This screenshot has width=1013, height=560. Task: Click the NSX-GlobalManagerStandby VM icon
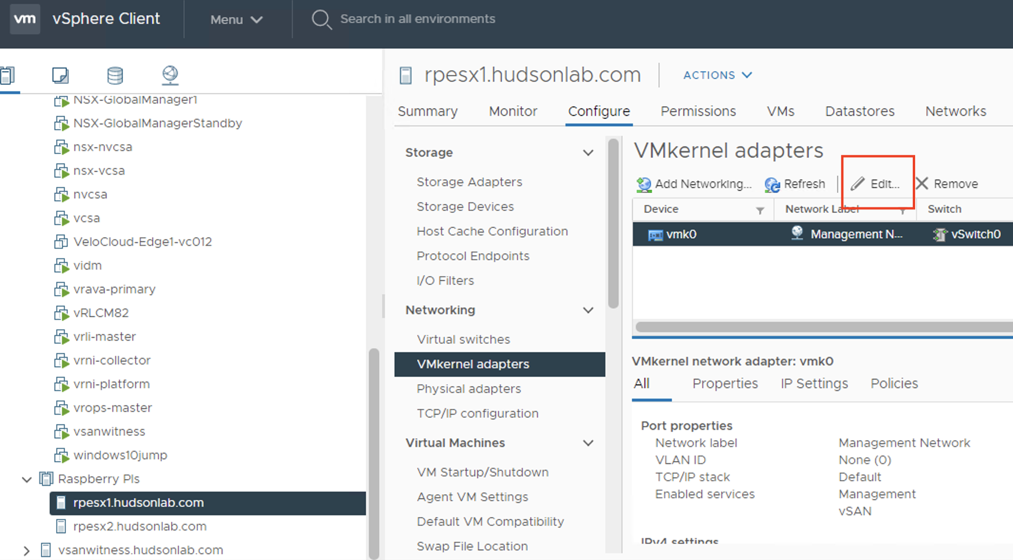coord(61,123)
